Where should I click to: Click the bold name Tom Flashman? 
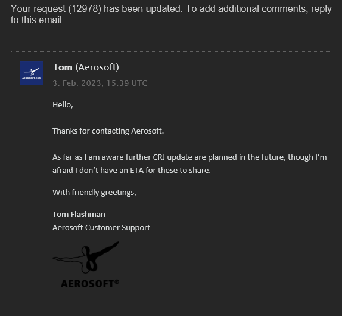pos(79,214)
